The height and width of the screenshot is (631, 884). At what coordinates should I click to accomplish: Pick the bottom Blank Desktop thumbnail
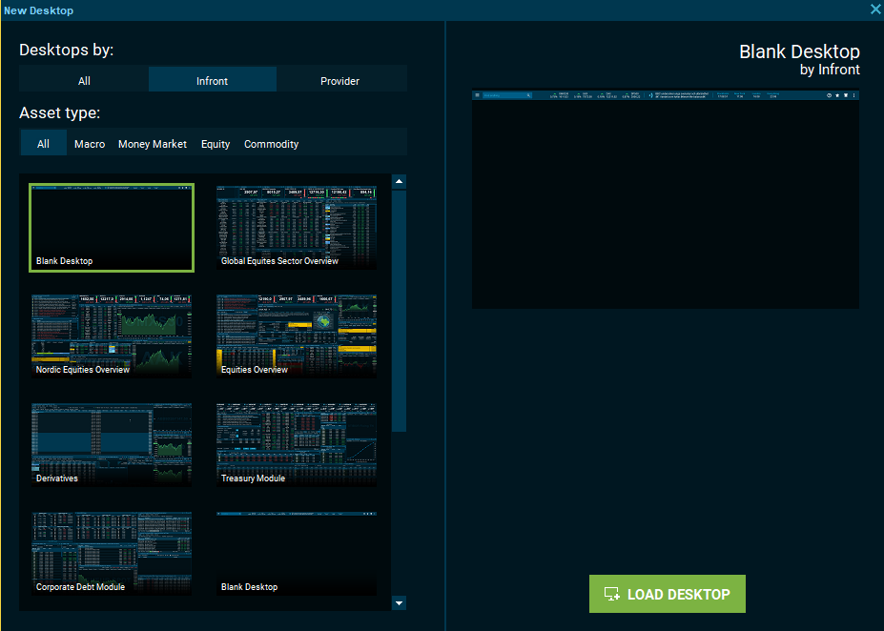coord(296,553)
